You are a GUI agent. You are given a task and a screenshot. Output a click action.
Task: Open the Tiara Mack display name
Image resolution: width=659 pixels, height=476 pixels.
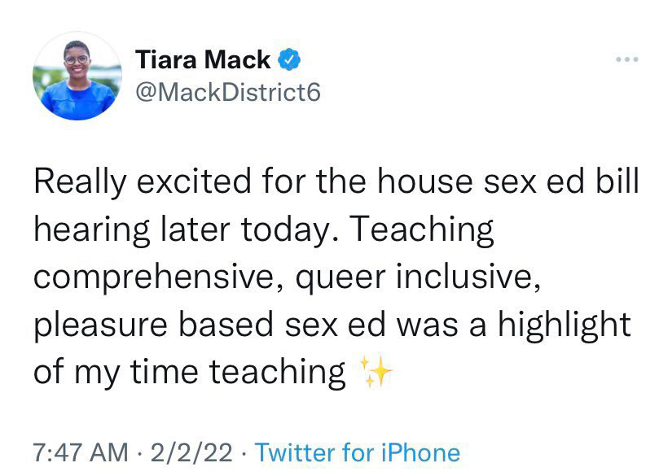[204, 59]
